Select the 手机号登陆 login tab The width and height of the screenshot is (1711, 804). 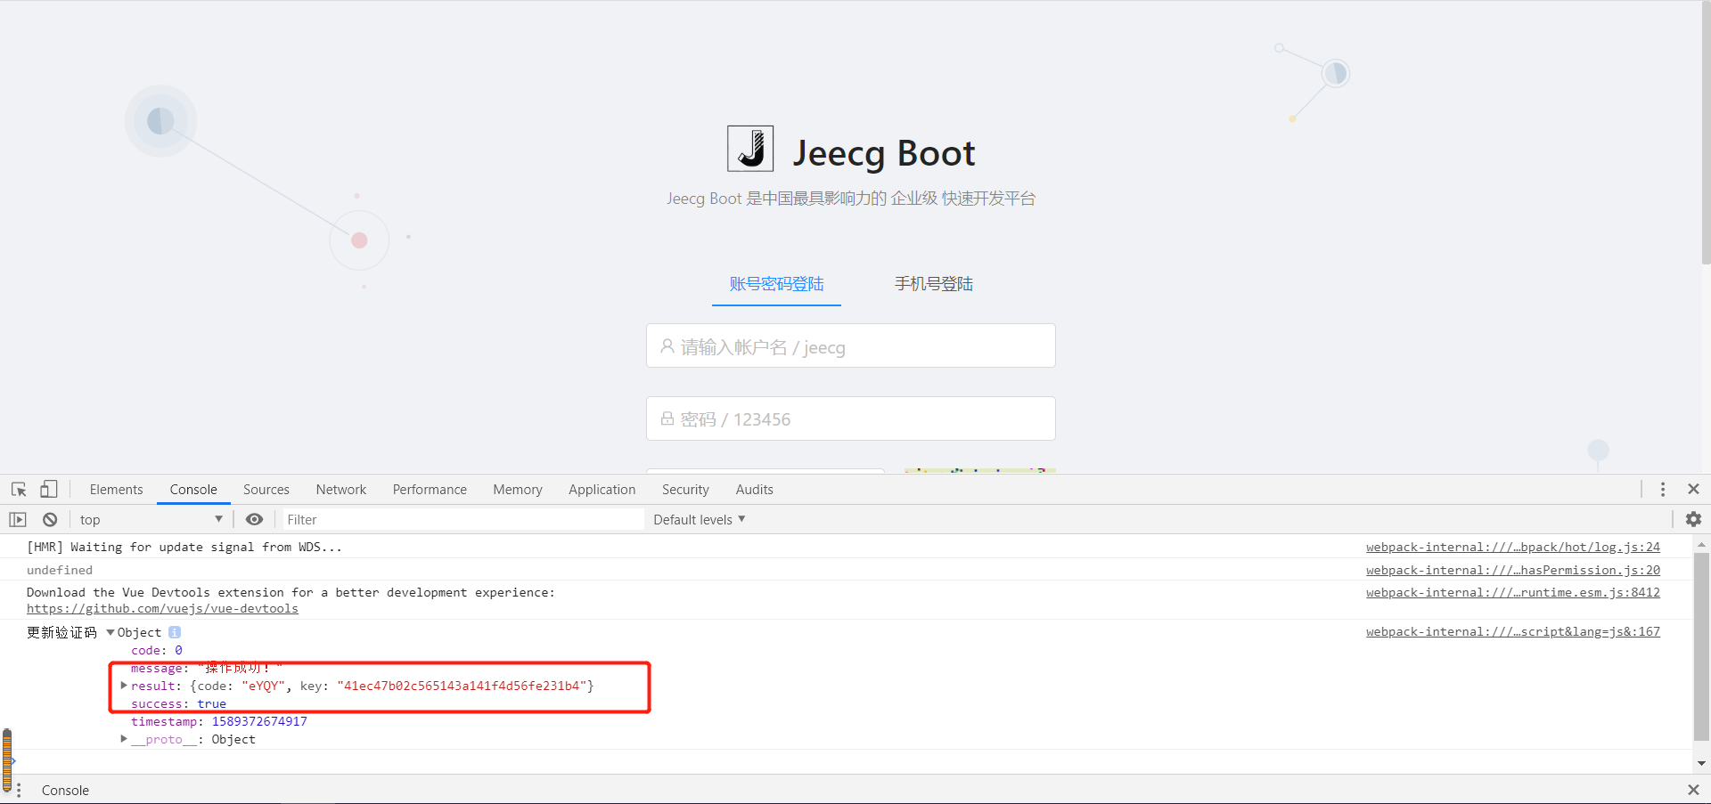click(932, 283)
